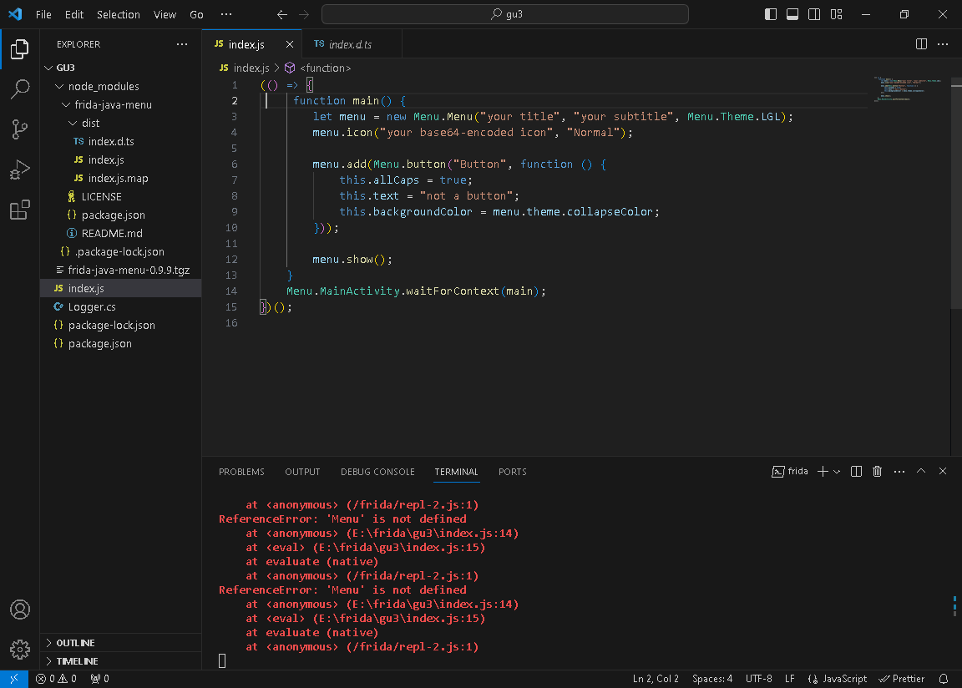This screenshot has width=962, height=688.
Task: Switch to the Problems panel tab
Action: pyautogui.click(x=241, y=472)
